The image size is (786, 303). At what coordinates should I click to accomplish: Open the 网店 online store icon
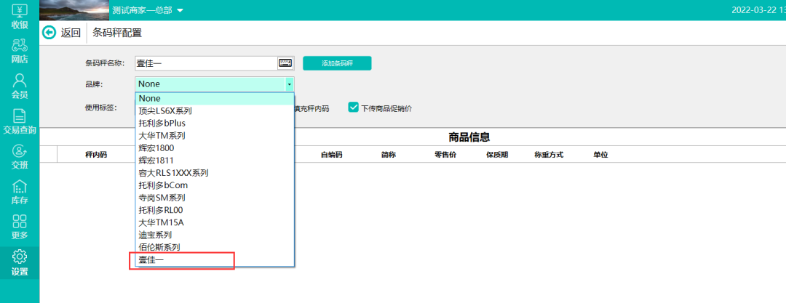[x=20, y=50]
